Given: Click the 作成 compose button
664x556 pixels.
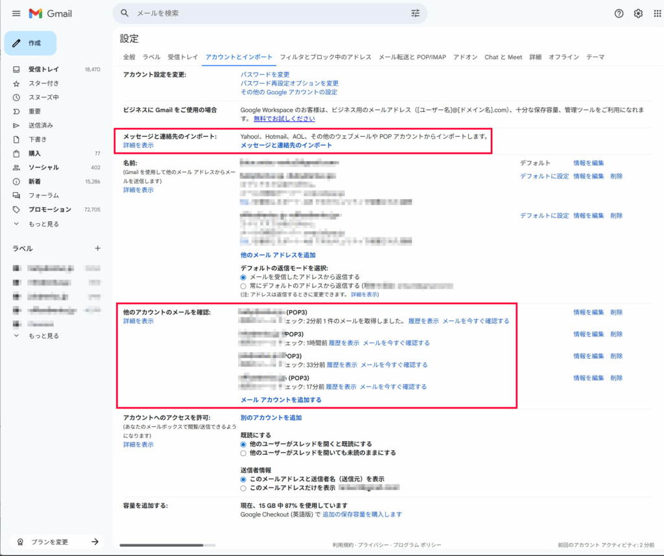Looking at the screenshot, I should pos(30,43).
